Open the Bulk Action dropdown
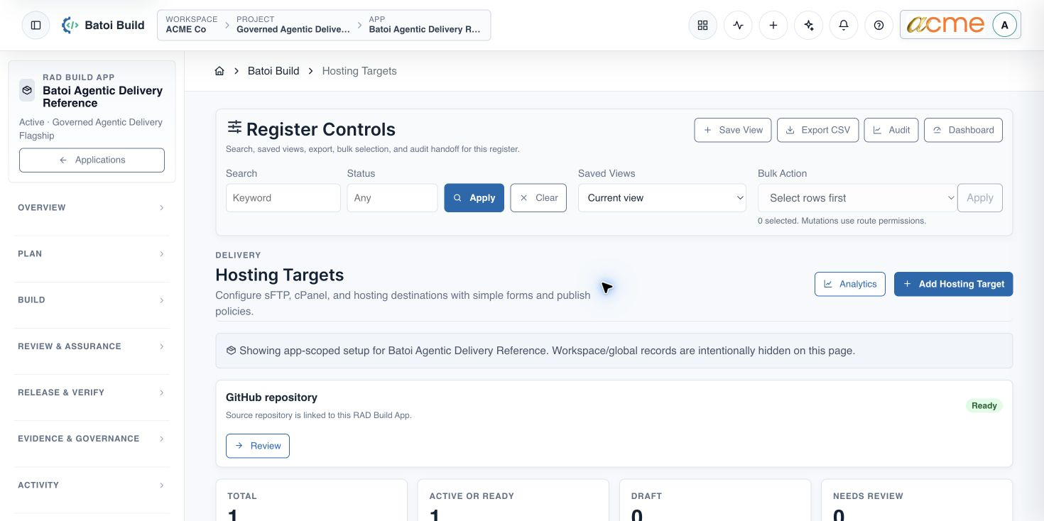The height and width of the screenshot is (521, 1044). (x=857, y=198)
